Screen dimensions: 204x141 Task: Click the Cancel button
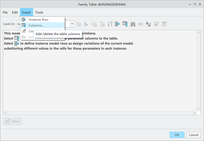pyautogui.click(x=193, y=135)
